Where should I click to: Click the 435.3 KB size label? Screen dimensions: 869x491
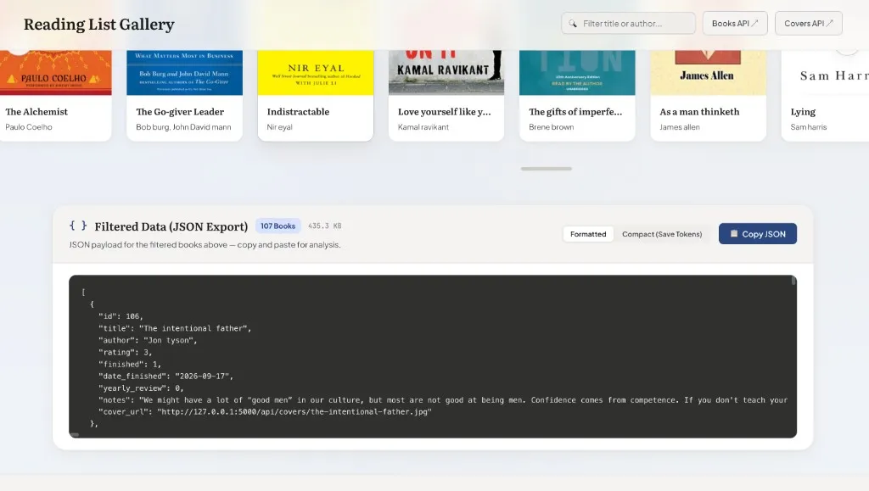pos(325,226)
